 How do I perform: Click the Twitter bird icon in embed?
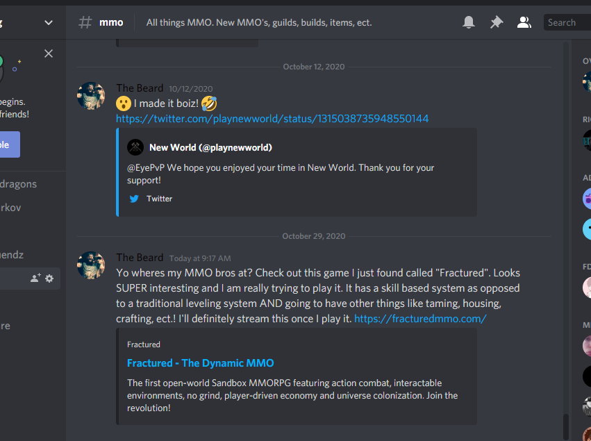click(134, 199)
